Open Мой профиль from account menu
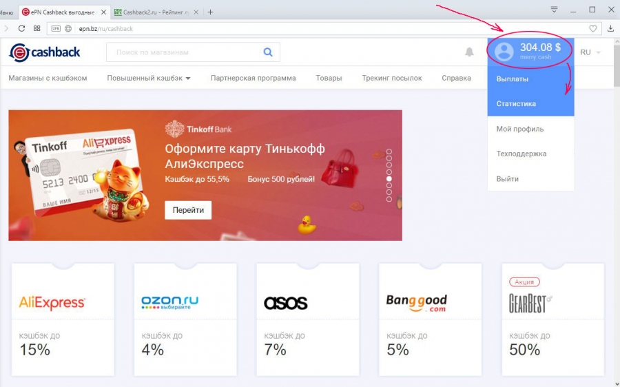The image size is (620, 387). [530, 129]
